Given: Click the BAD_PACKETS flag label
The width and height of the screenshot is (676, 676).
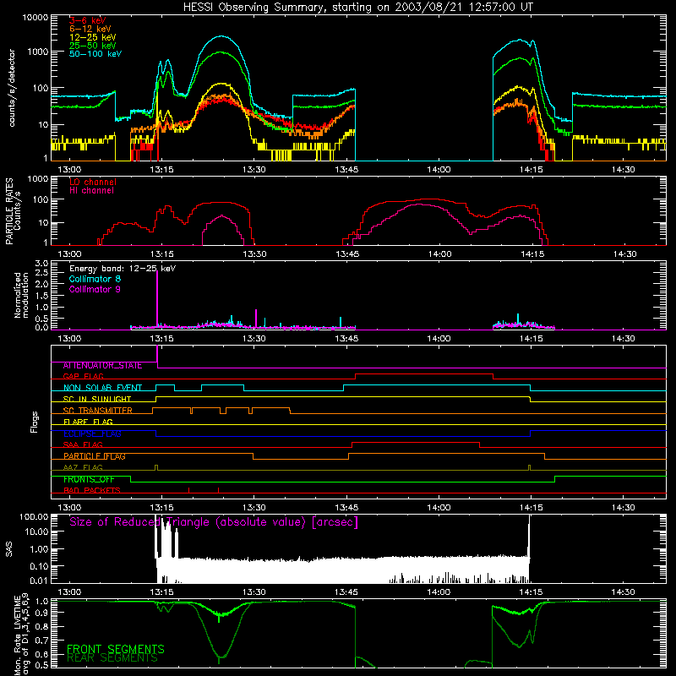Looking at the screenshot, I should pos(92,490).
